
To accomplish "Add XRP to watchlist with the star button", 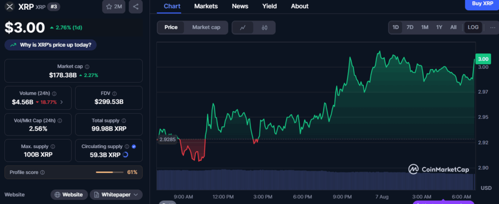I will [x=114, y=7].
